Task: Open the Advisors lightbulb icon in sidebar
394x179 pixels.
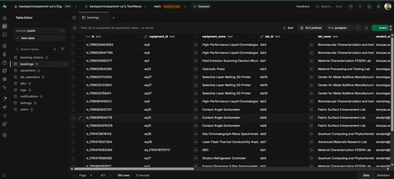Action: coord(4,99)
